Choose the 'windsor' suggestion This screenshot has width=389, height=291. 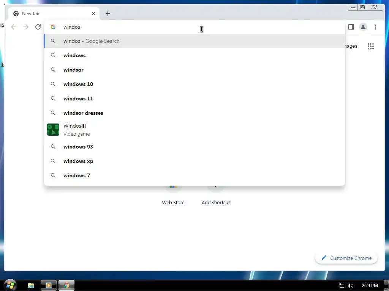tap(194, 70)
